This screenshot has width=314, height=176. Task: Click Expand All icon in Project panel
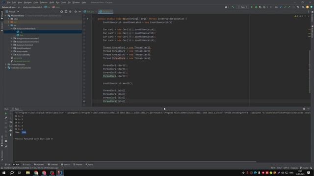point(66,12)
